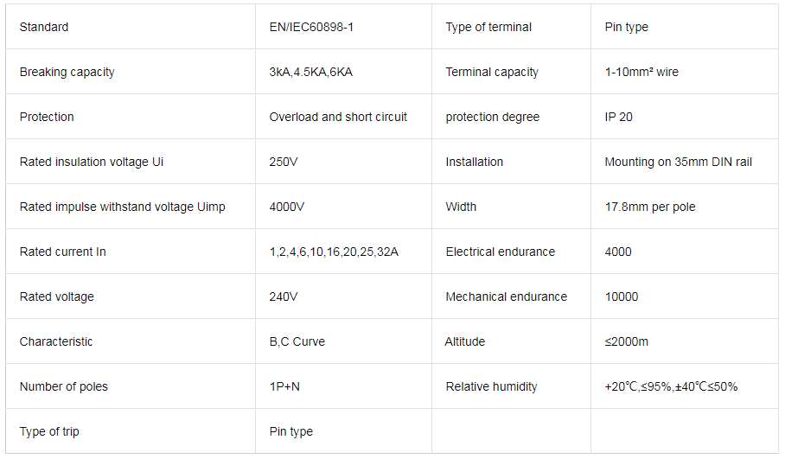The height and width of the screenshot is (459, 785).
Task: Click the 'Standard' label cell
Action: [x=131, y=27]
